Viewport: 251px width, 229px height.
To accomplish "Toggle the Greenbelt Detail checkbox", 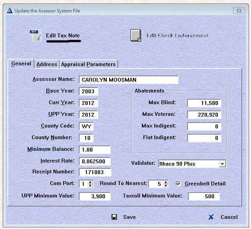I will pos(179,184).
